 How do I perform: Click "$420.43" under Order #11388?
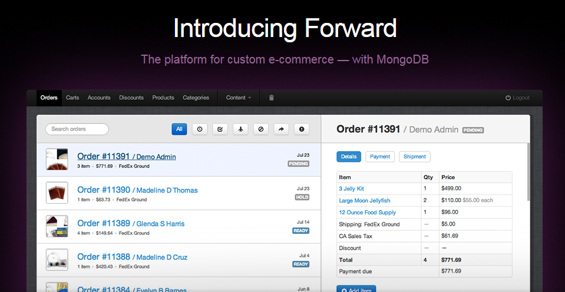104,267
